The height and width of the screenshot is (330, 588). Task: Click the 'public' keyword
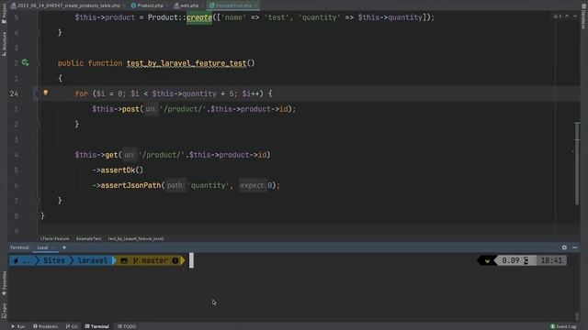coord(71,63)
